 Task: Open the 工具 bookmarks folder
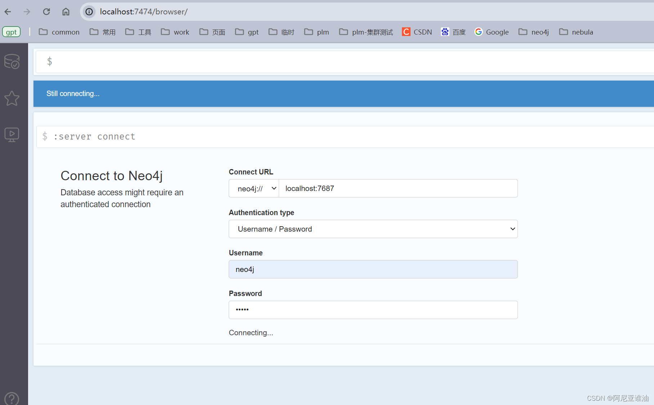[x=138, y=32]
